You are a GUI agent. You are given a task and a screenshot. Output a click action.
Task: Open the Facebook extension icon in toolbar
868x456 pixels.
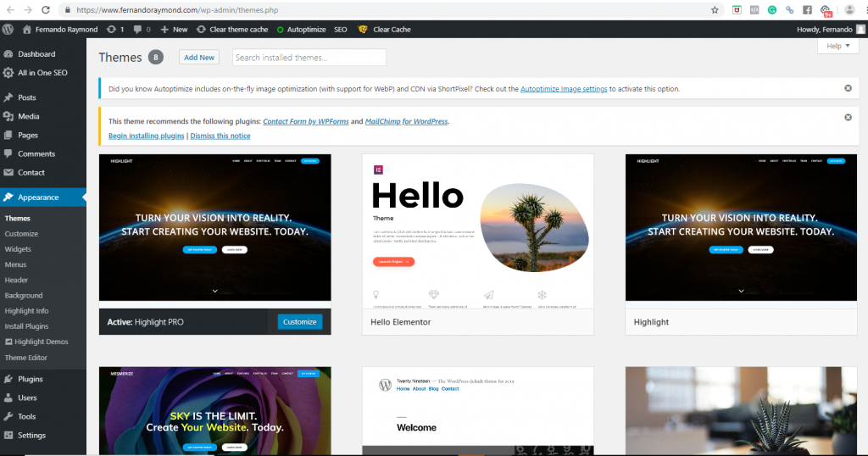tap(807, 10)
